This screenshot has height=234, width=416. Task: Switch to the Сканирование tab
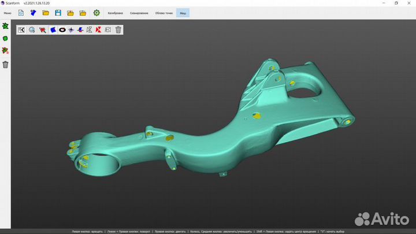(x=139, y=13)
